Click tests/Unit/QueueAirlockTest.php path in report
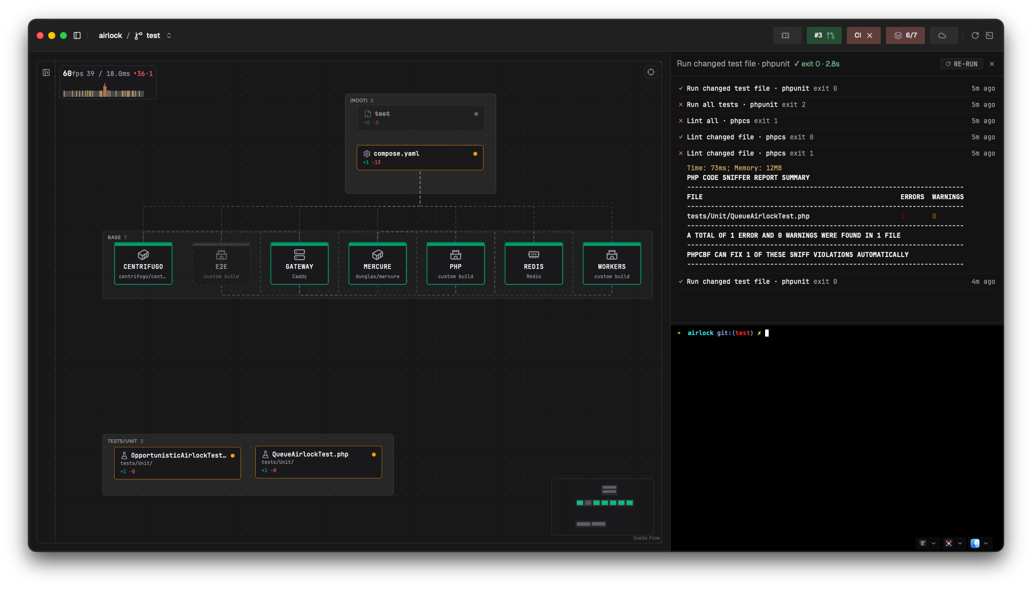Viewport: 1032px width, 589px height. pos(748,216)
